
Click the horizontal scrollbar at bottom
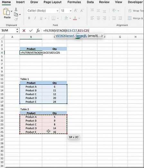click(74, 167)
